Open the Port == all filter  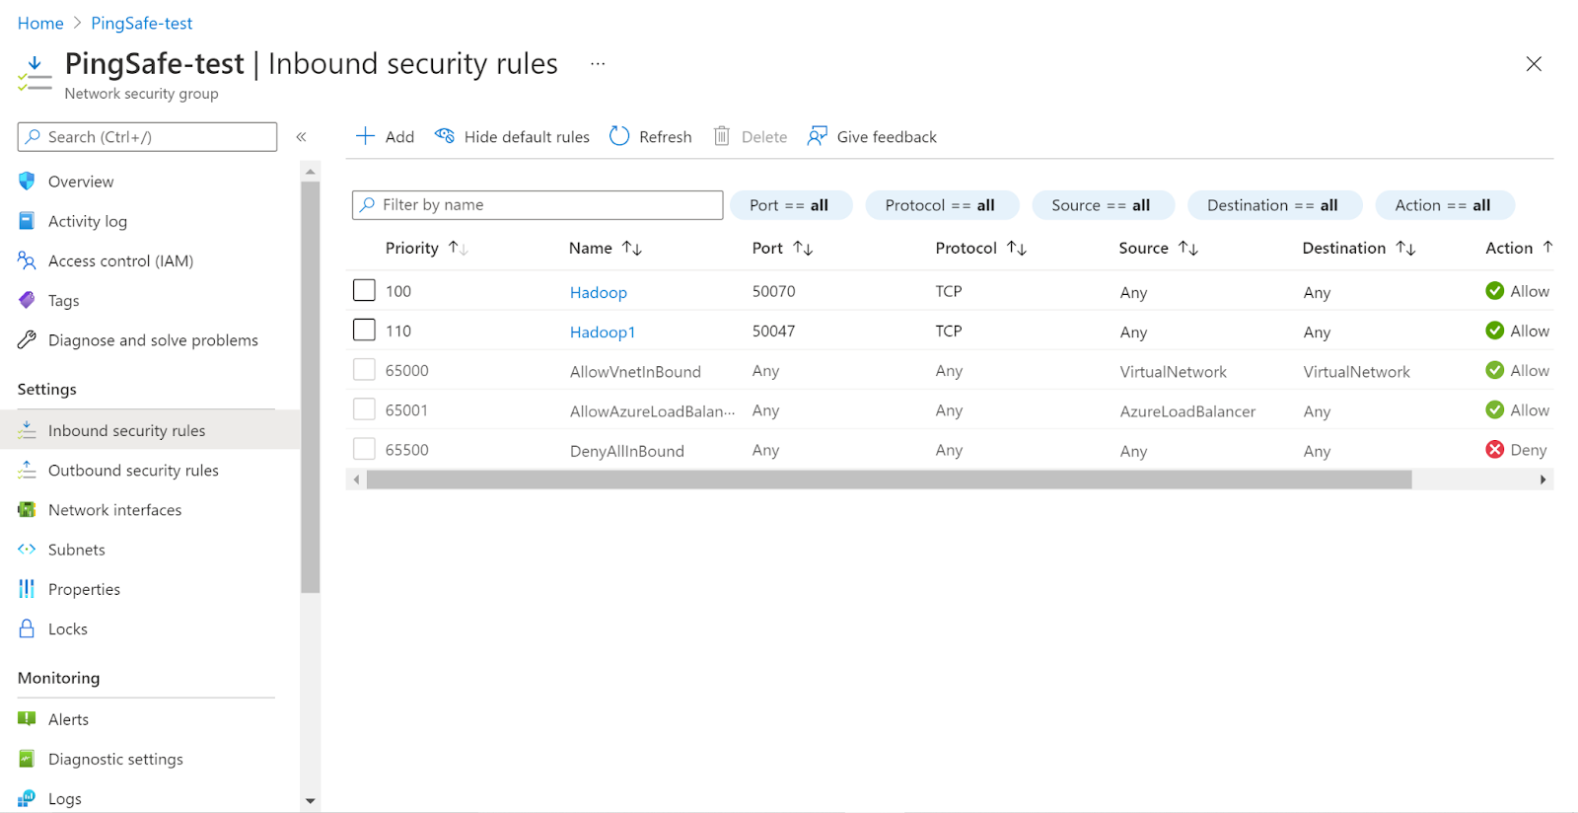[x=788, y=205]
